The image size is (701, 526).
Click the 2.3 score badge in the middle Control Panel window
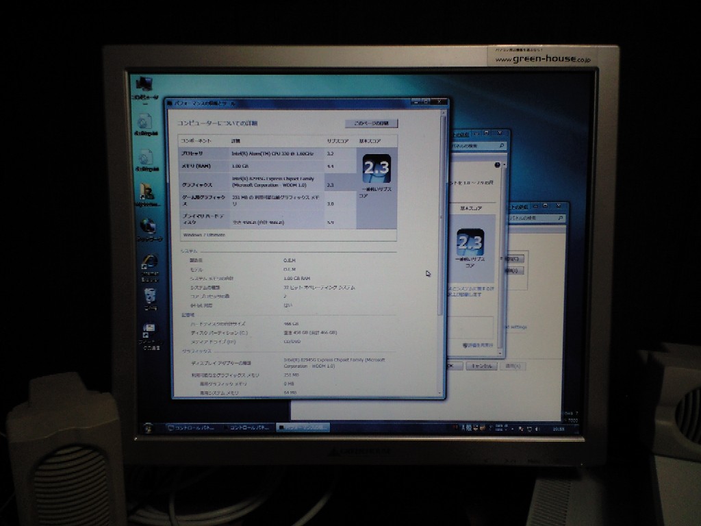tap(470, 242)
